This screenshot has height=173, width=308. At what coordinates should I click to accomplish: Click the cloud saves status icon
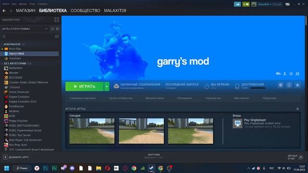tap(116, 86)
